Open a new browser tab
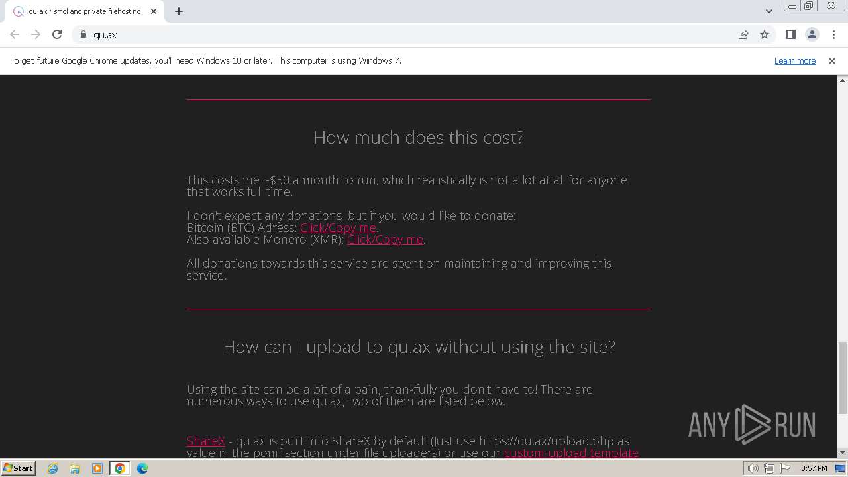848x477 pixels. (179, 11)
